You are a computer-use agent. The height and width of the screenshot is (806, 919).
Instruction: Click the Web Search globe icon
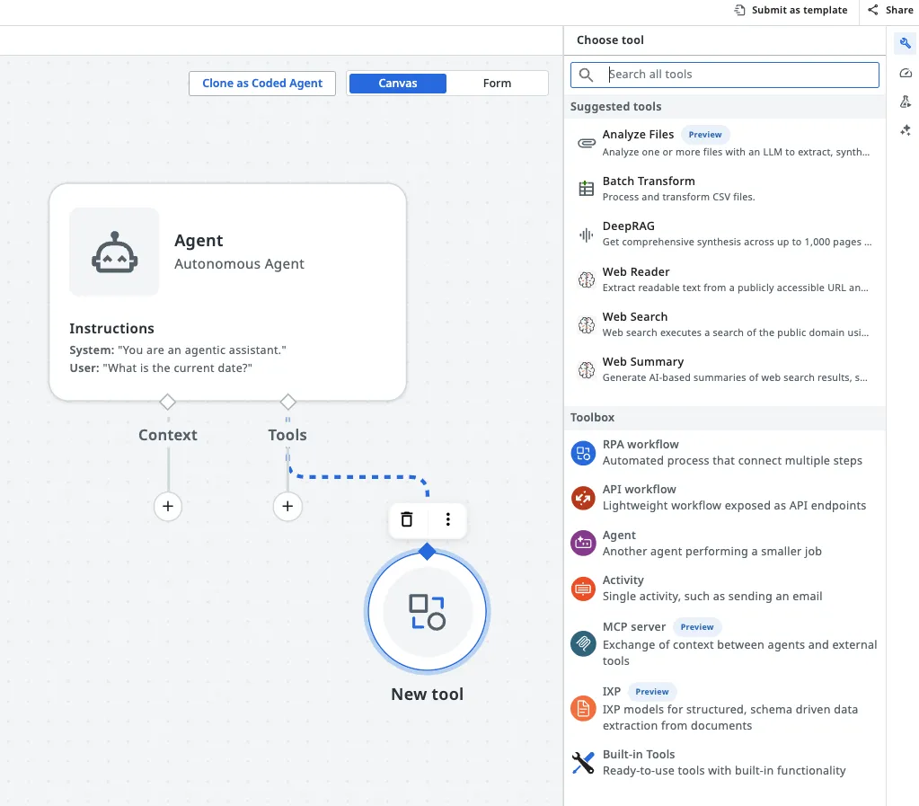[x=588, y=323]
